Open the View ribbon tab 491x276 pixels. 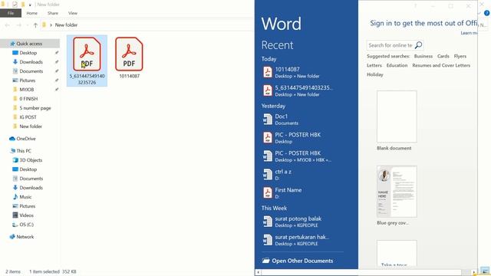pos(73,13)
